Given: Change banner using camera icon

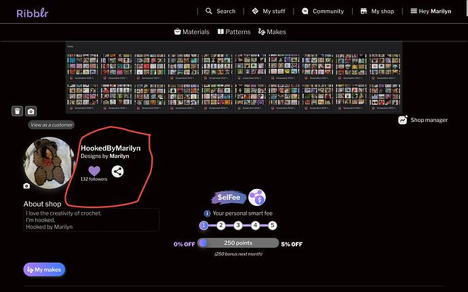Looking at the screenshot, I should pyautogui.click(x=31, y=111).
